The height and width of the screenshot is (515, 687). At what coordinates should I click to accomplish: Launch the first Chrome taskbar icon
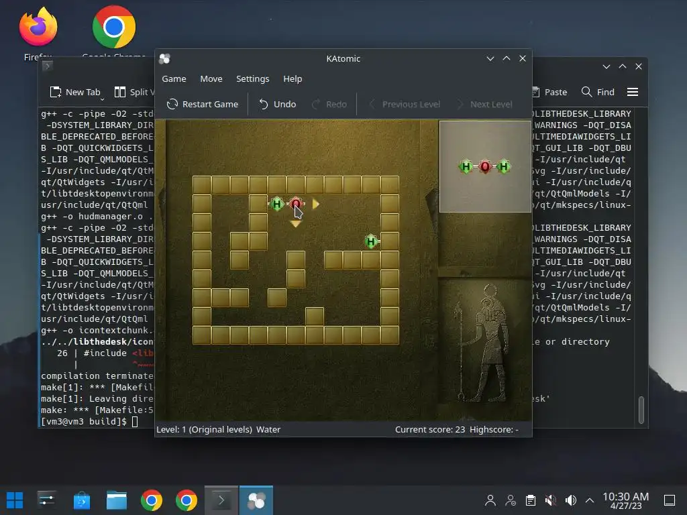tap(151, 500)
